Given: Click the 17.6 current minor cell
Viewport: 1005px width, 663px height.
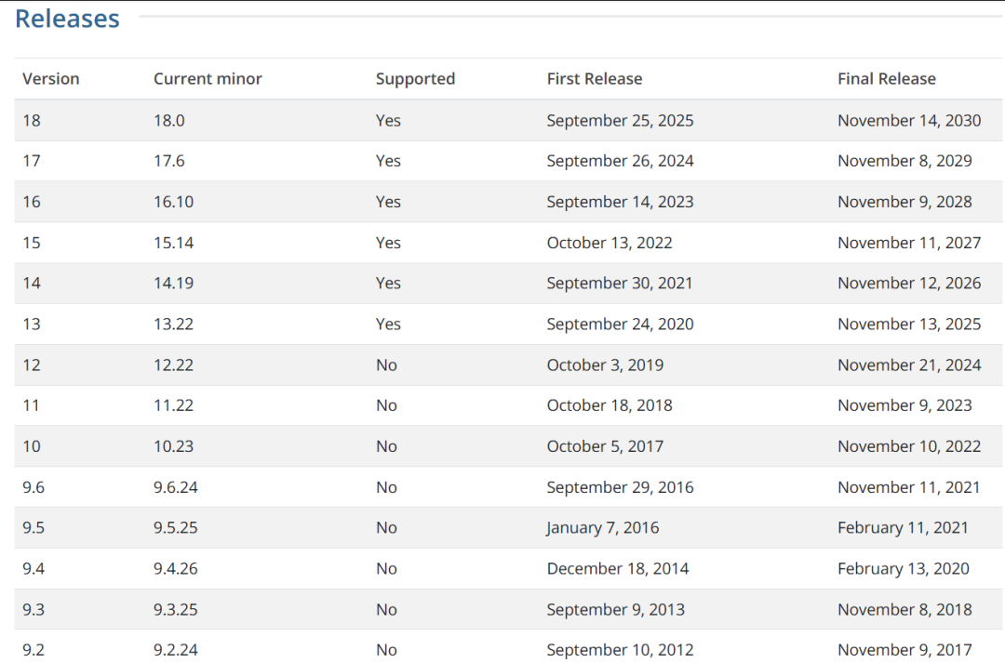Looking at the screenshot, I should [169, 161].
